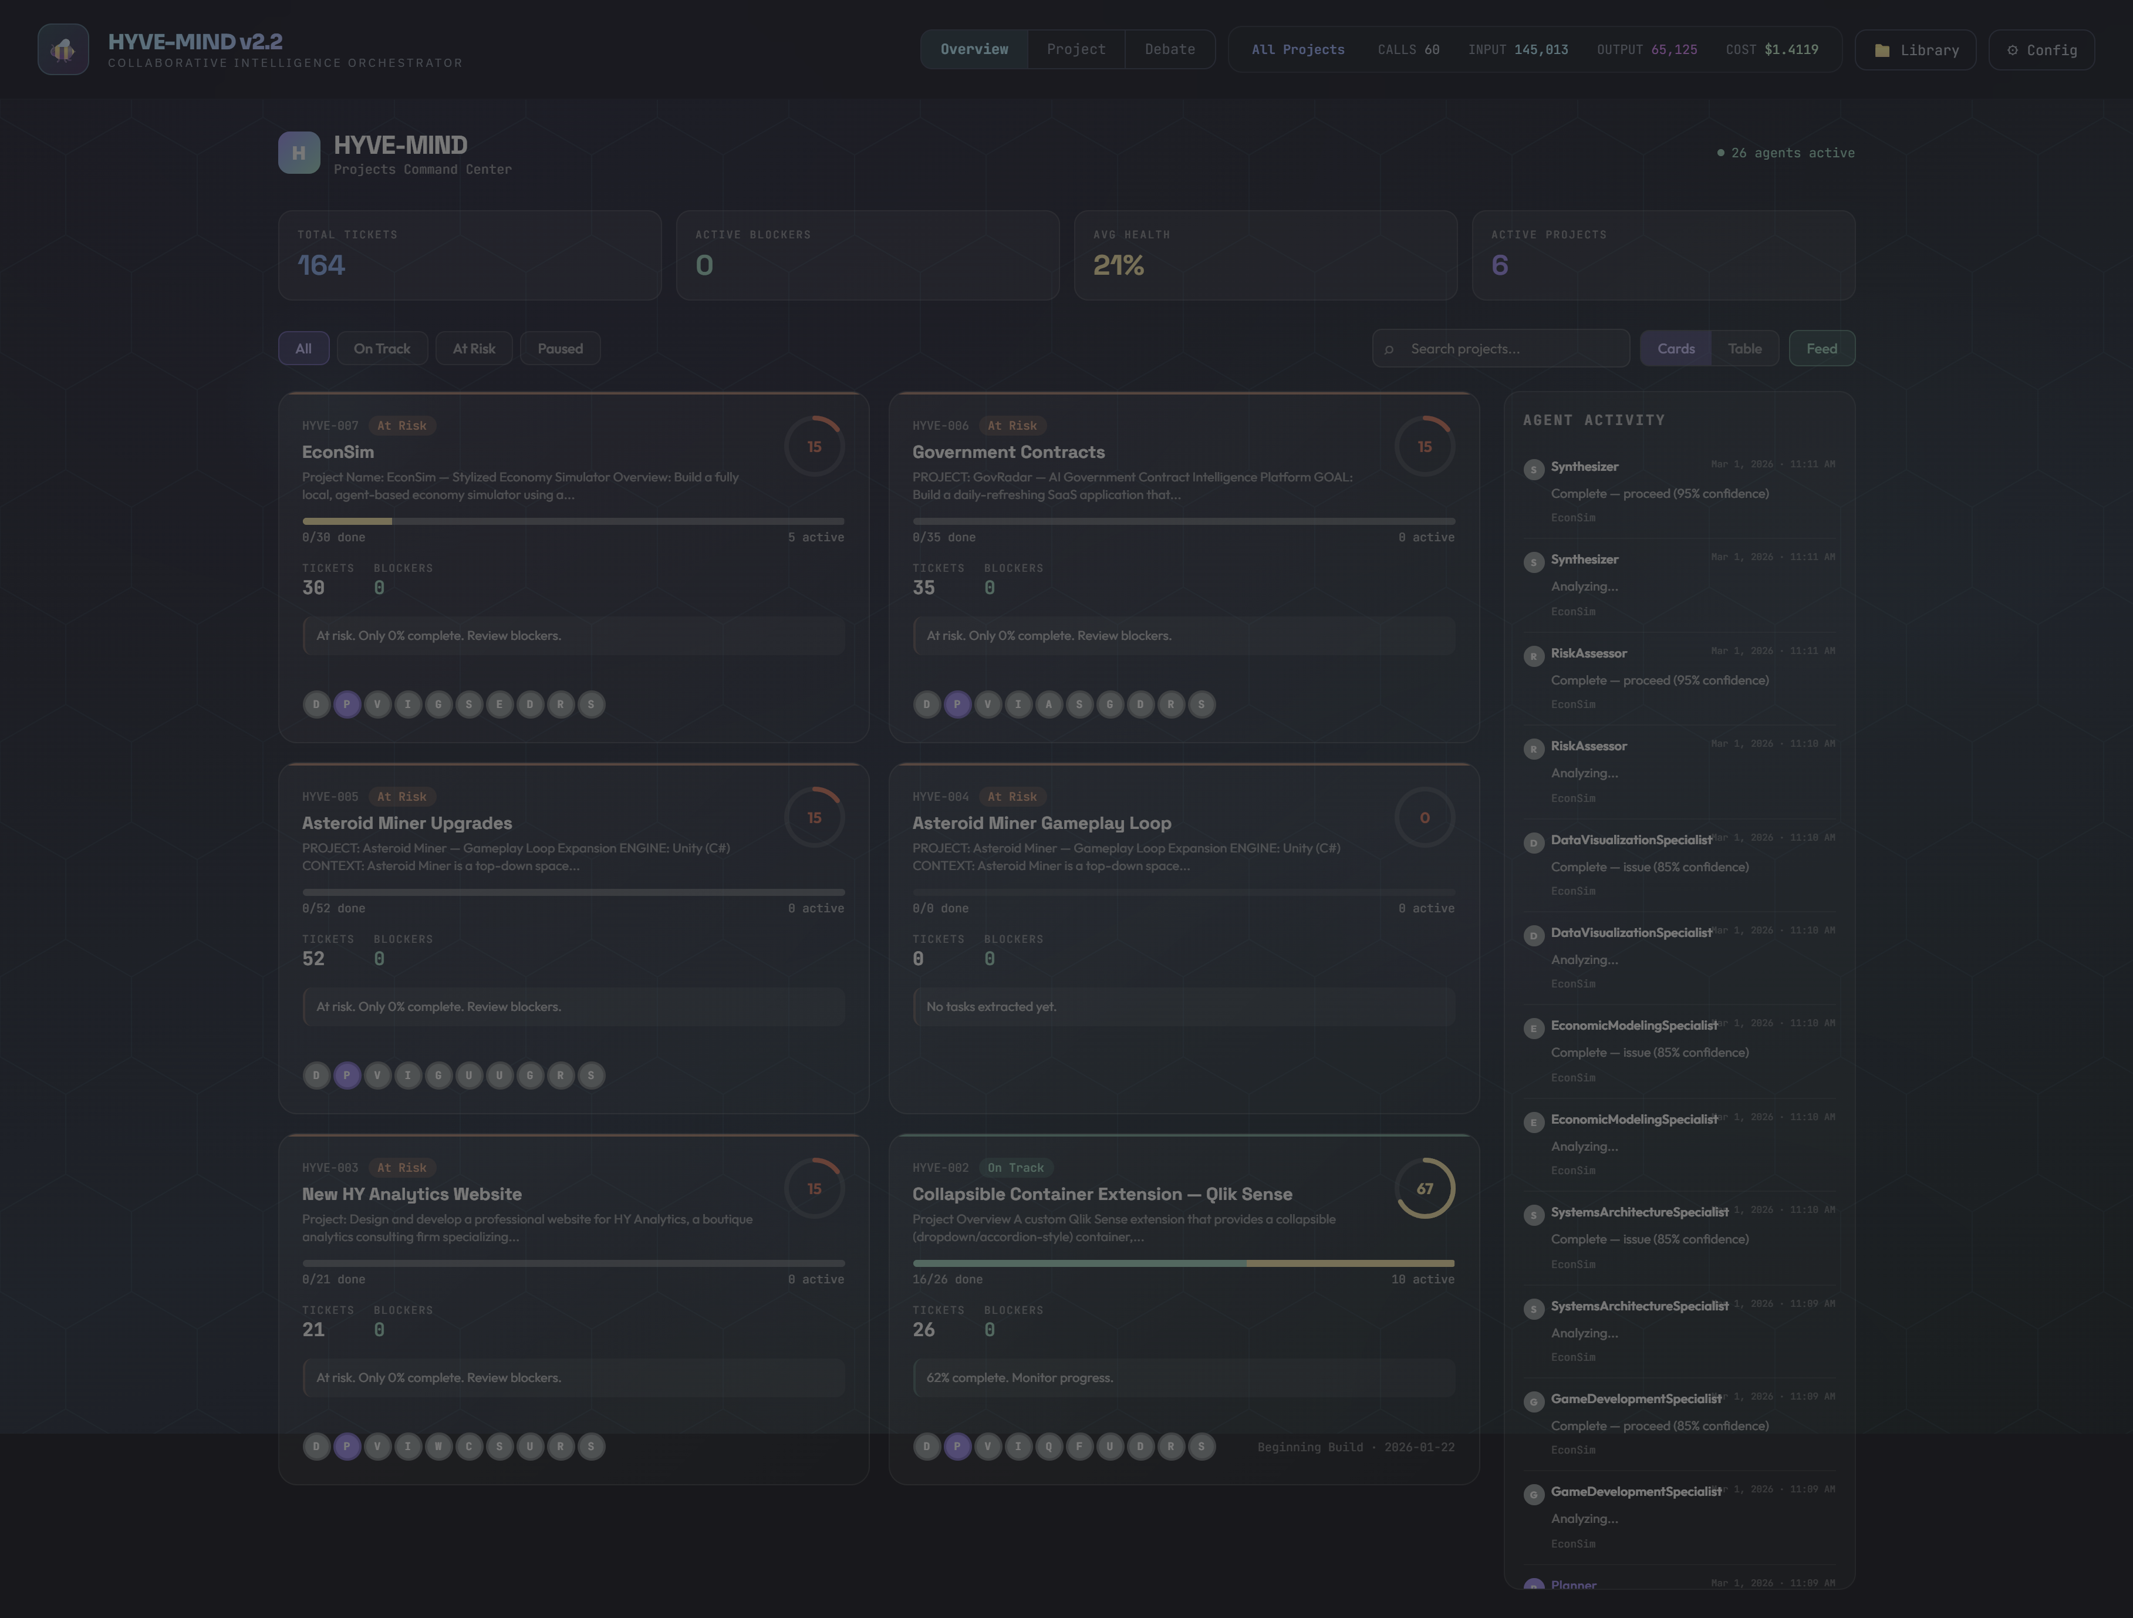This screenshot has width=2133, height=1618.
Task: Click the W agent avatar on HY Analytics card
Action: (439, 1447)
